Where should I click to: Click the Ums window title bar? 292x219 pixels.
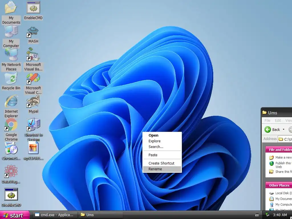point(277,113)
